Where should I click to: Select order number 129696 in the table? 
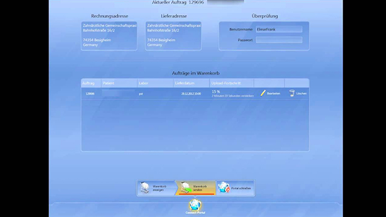90,94
